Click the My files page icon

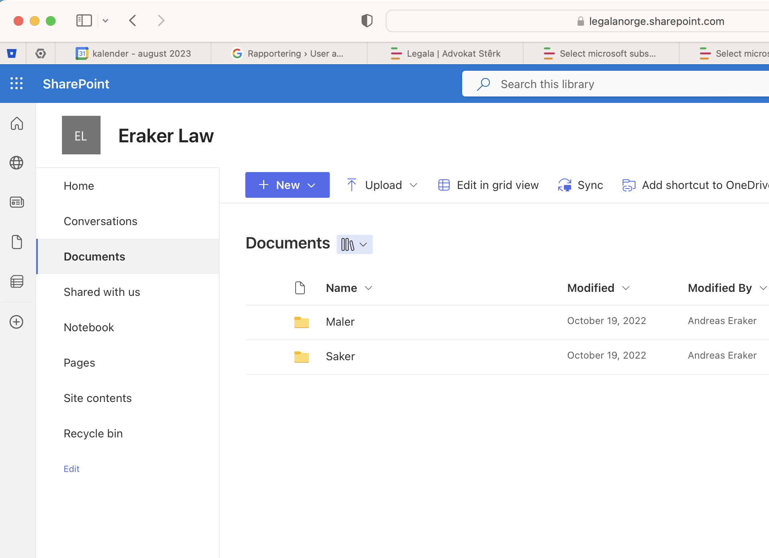(x=16, y=242)
